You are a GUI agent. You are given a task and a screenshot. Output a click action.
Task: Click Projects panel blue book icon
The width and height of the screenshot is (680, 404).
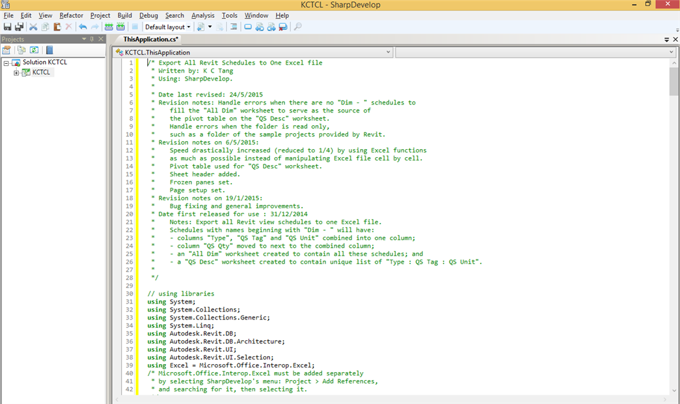coord(49,50)
